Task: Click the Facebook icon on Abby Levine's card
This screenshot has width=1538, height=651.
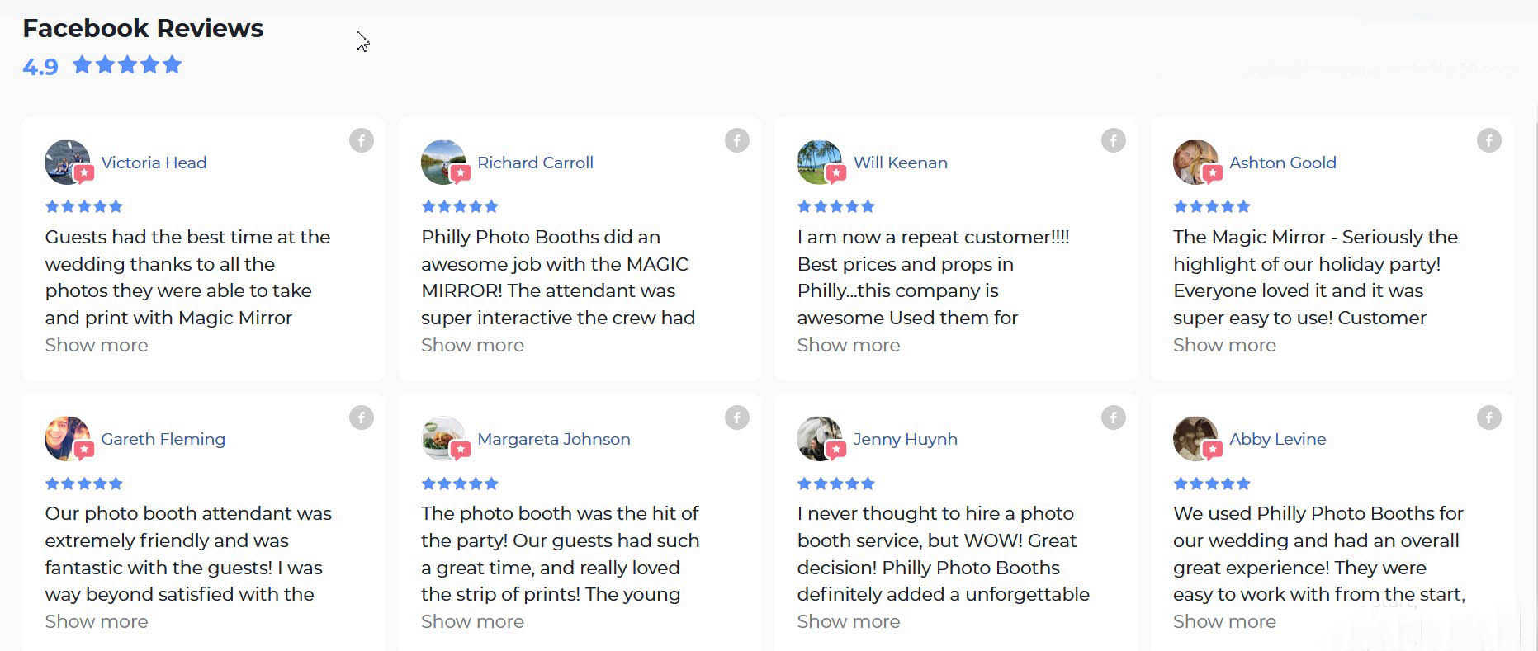Action: [x=1489, y=417]
